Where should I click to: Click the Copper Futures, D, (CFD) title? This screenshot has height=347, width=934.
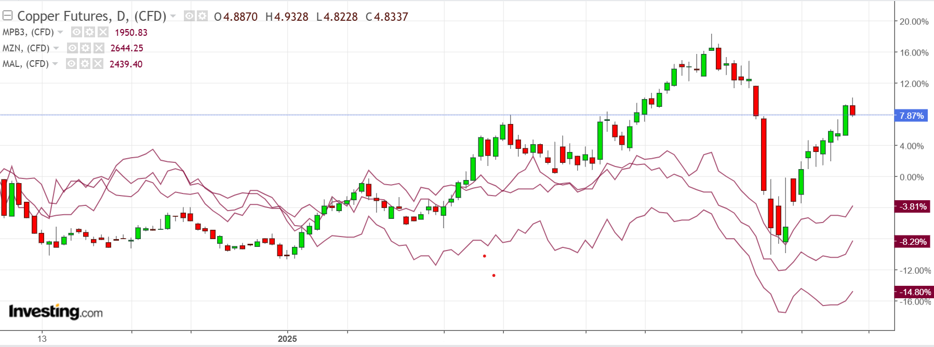[x=92, y=16]
